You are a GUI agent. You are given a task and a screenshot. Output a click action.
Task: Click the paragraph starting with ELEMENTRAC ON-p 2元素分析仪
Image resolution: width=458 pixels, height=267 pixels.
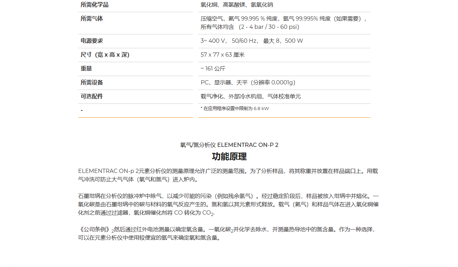(x=228, y=175)
